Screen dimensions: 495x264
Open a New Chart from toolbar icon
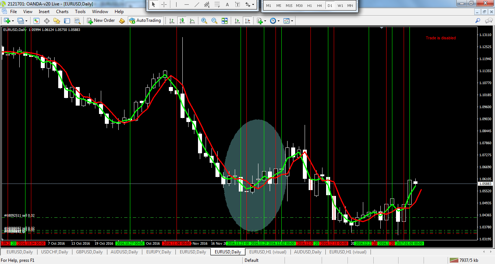pos(7,21)
